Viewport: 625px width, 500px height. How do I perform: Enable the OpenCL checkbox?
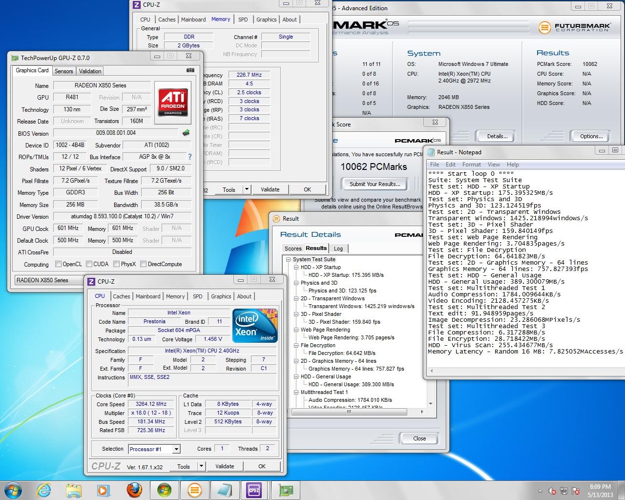pyautogui.click(x=59, y=264)
